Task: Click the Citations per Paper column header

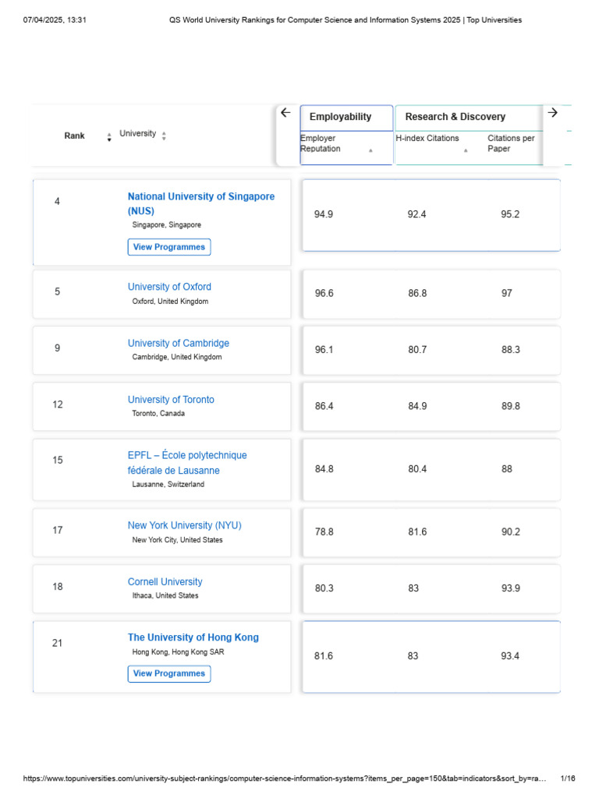Action: click(511, 143)
